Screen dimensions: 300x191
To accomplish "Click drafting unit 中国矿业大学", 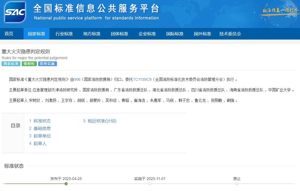I will click(x=280, y=90).
